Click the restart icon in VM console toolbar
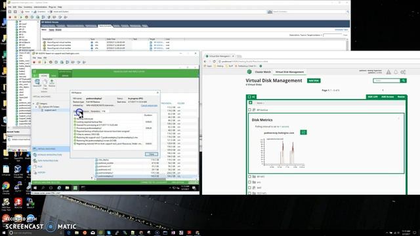Viewport: 420px width, 236px height. coord(51,62)
